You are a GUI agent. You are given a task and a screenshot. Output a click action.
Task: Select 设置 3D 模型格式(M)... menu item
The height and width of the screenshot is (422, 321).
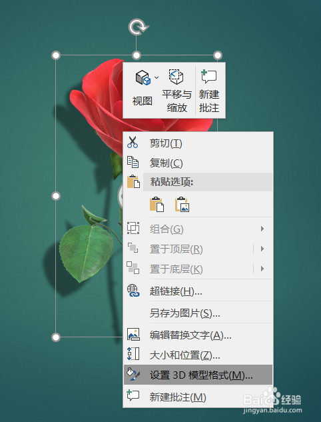(198, 375)
